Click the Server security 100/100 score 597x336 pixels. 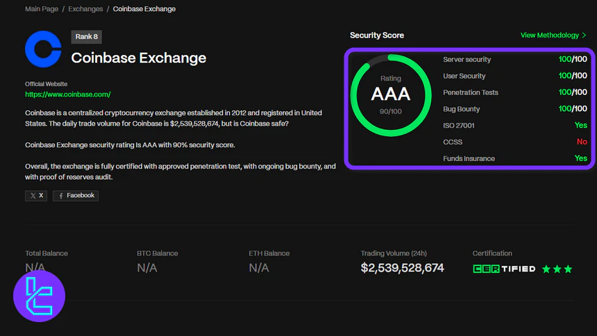point(573,59)
